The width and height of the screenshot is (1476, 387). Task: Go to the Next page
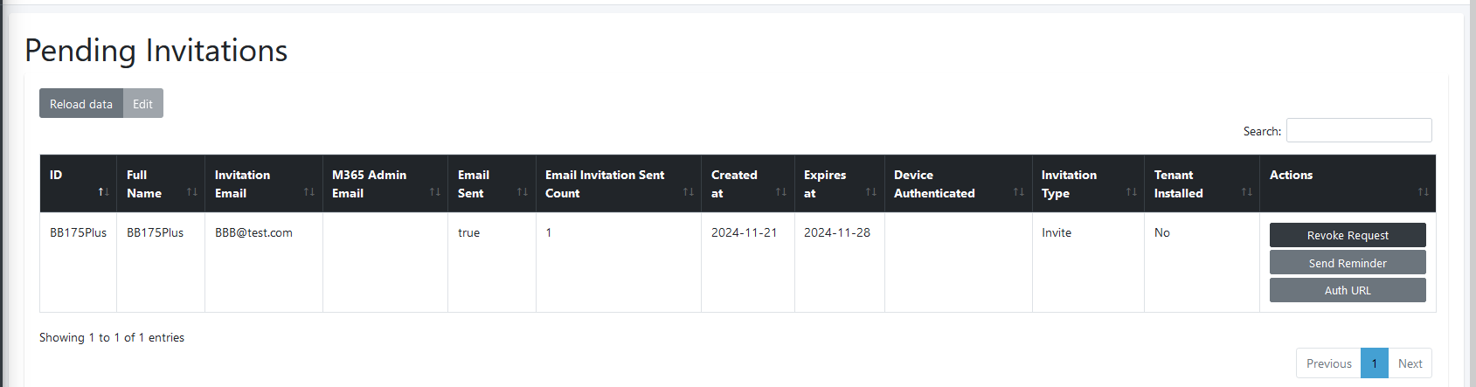click(x=1410, y=363)
